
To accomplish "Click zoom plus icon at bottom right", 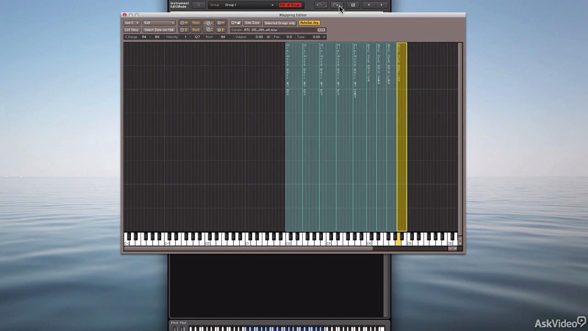I will click(x=455, y=249).
